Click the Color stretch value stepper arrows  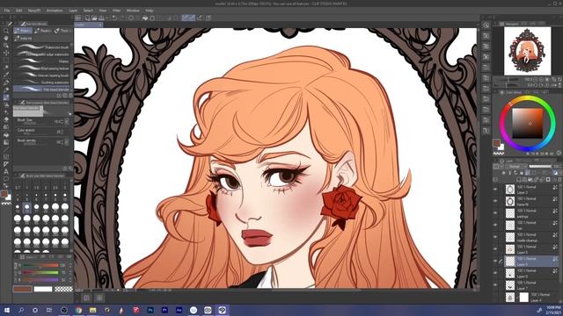(x=62, y=132)
